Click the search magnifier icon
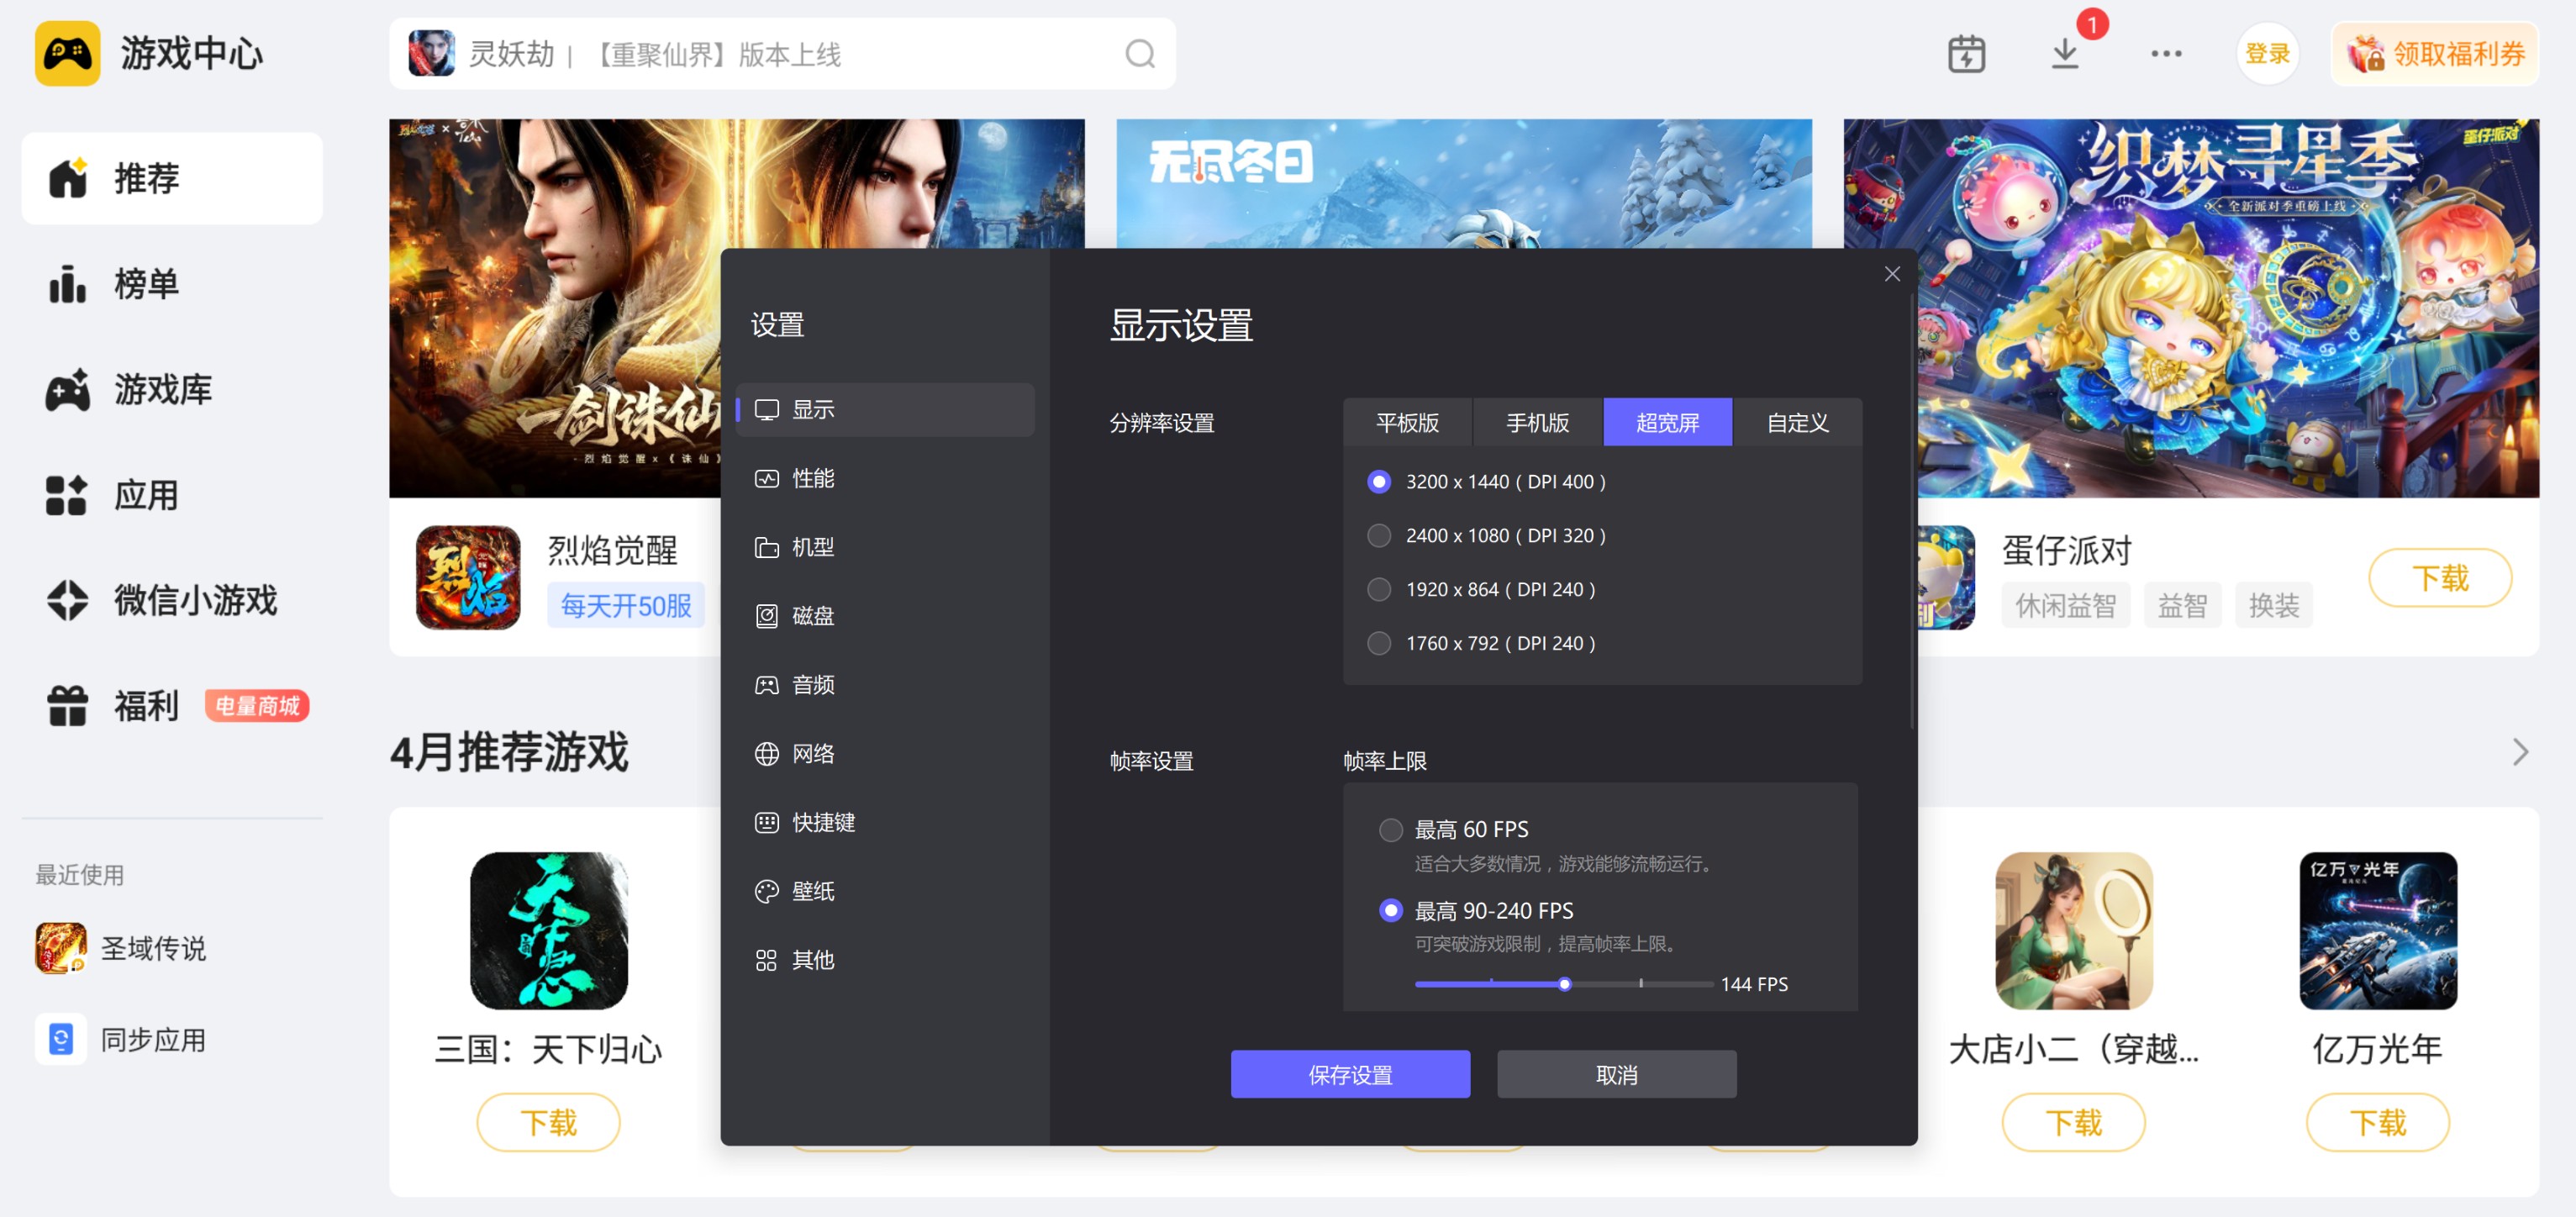Viewport: 2576px width, 1217px height. [x=1140, y=54]
